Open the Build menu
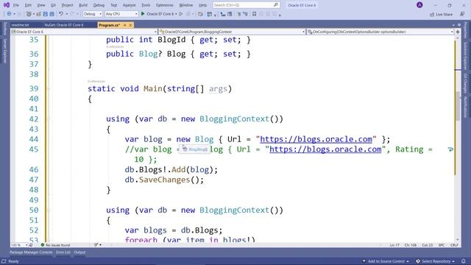Image resolution: width=471 pixels, height=265 pixels. pos(83,5)
